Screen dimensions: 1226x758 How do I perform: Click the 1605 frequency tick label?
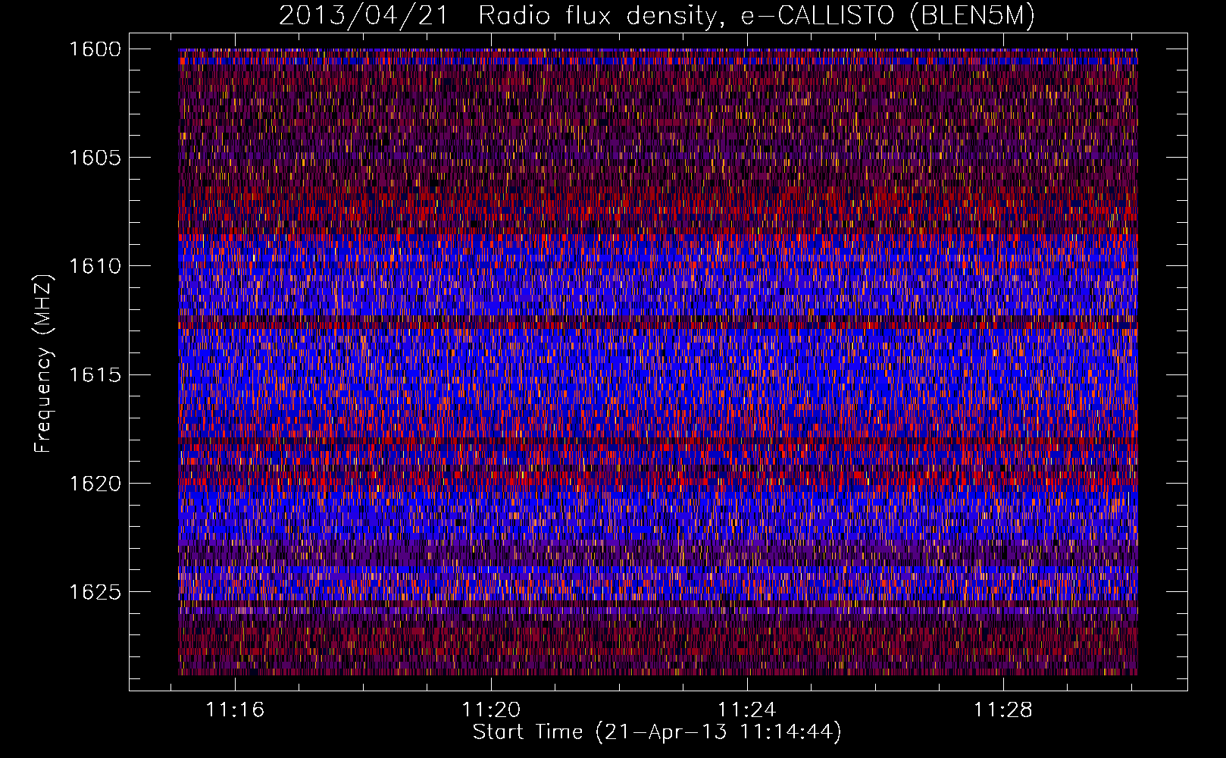95,158
